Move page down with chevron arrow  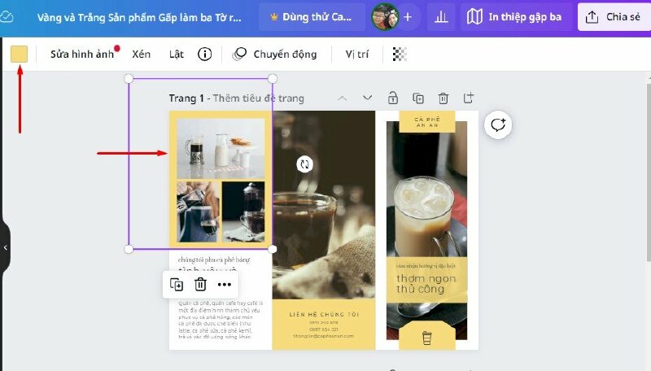(x=368, y=98)
